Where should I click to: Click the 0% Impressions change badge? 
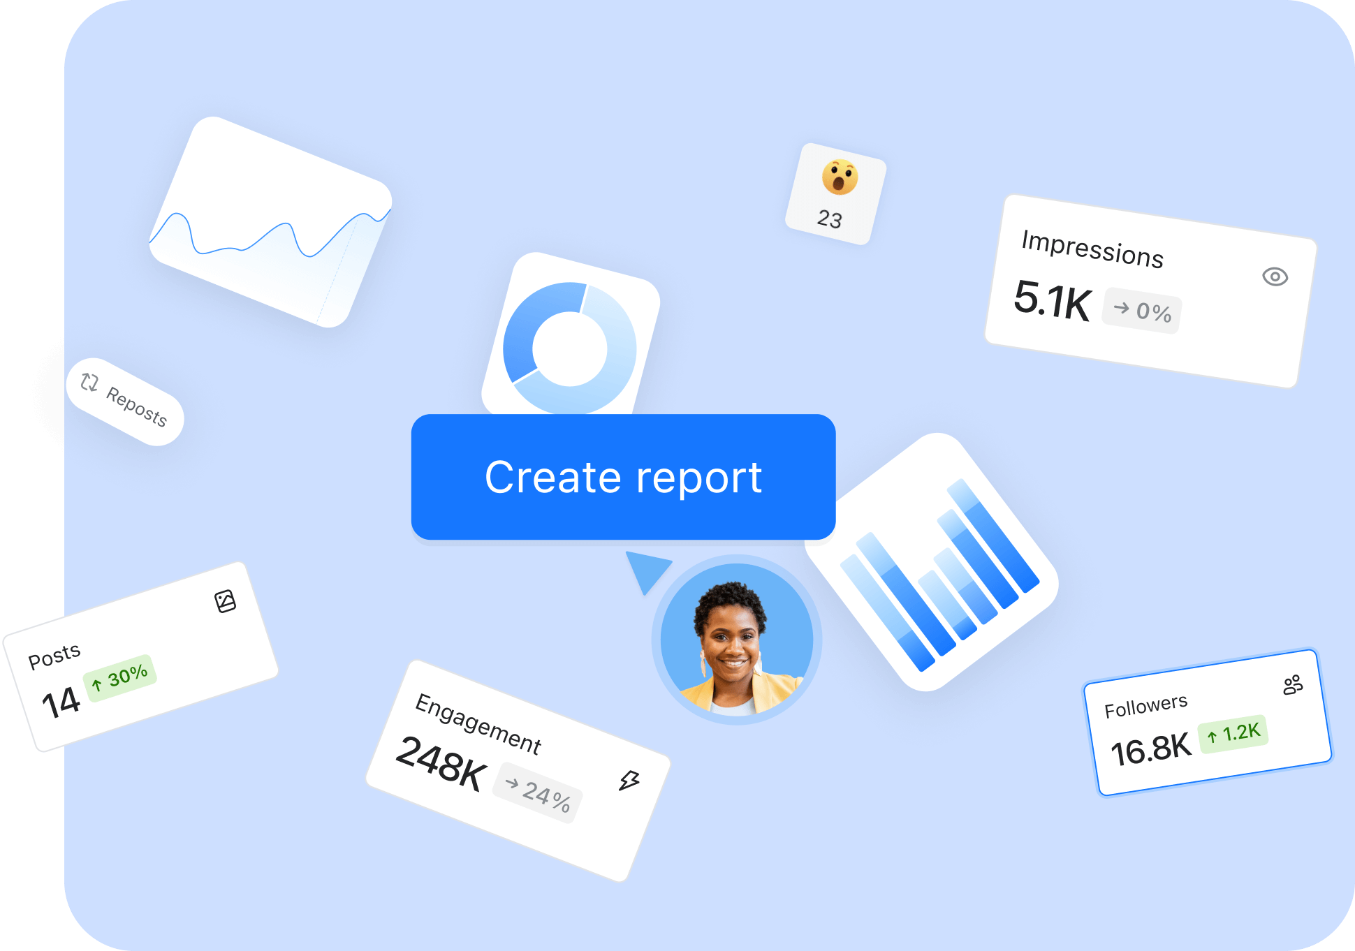point(1142,310)
